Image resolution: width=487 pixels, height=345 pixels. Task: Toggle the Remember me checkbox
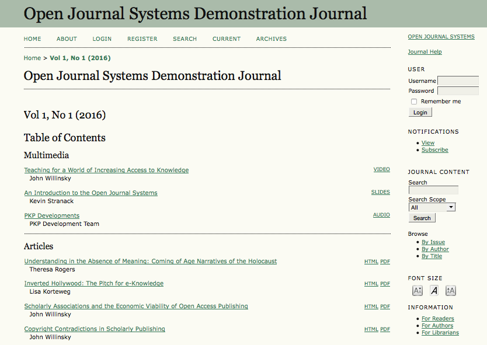pos(414,102)
